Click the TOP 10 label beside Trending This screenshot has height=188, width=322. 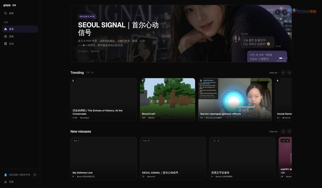tap(90, 73)
